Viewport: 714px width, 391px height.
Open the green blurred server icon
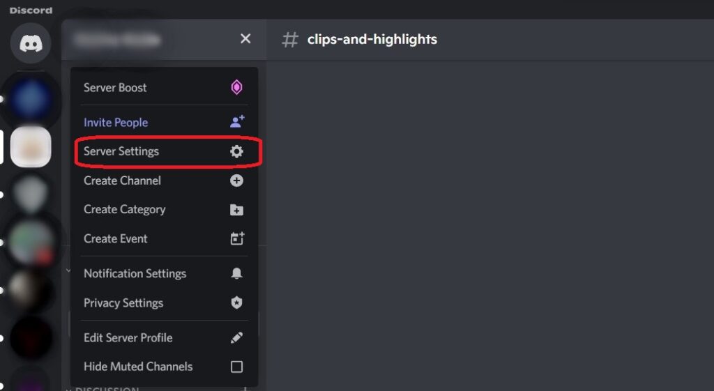tap(31, 242)
